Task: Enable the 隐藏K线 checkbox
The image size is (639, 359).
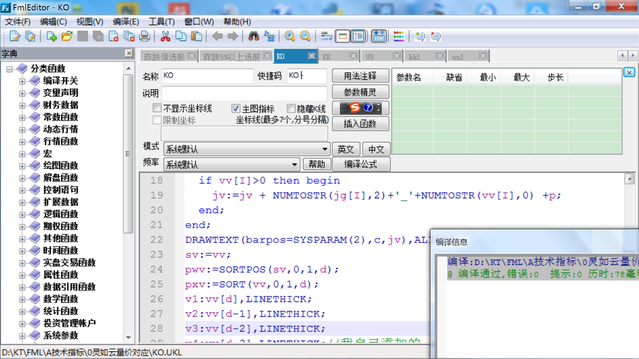Action: 291,108
